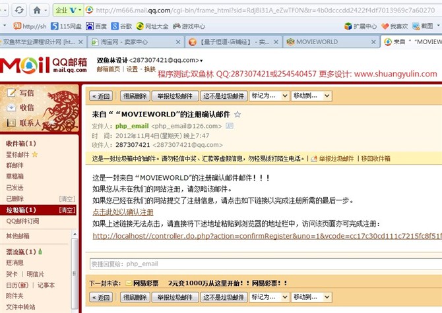Viewport: 442px width, 313px height.
Task: Click the 点击此处以确认注册 link
Action: click(123, 212)
